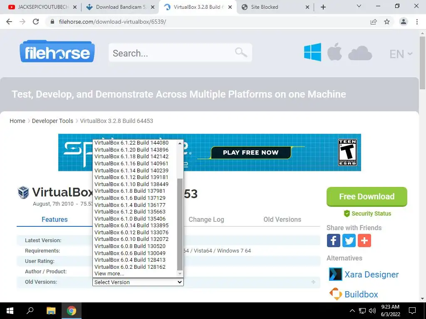Choose VirtualBox 6.0.14 Build 133895

pos(131,226)
